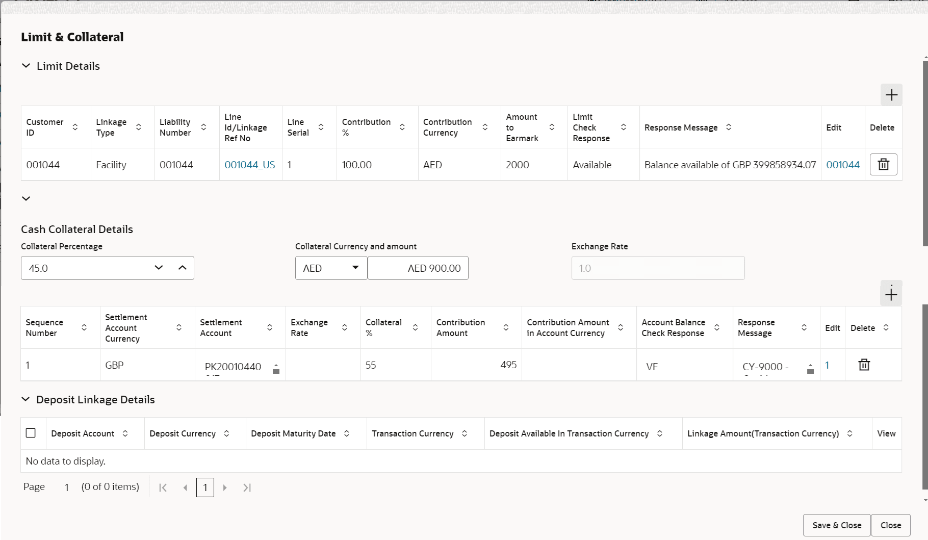Screen dimensions: 928x540
Task: Open the line ID link 001044_US
Action: 250,164
